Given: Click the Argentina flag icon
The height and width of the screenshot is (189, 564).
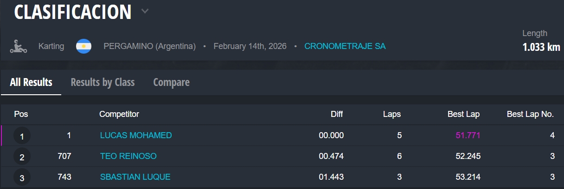Looking at the screenshot, I should tap(84, 46).
